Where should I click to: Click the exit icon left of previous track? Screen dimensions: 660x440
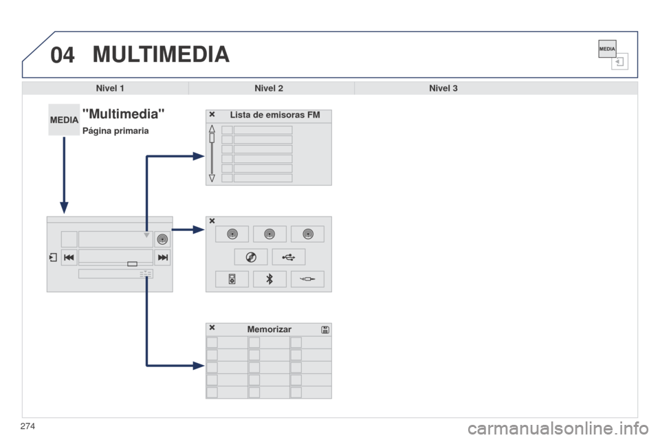click(x=53, y=257)
